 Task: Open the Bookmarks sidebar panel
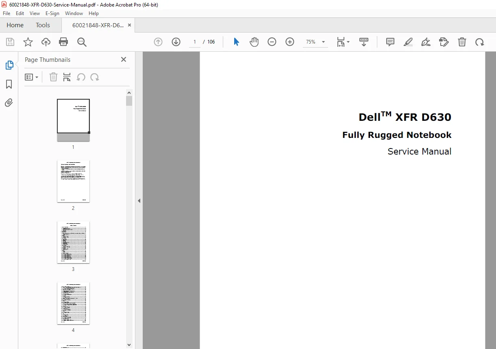[x=9, y=84]
